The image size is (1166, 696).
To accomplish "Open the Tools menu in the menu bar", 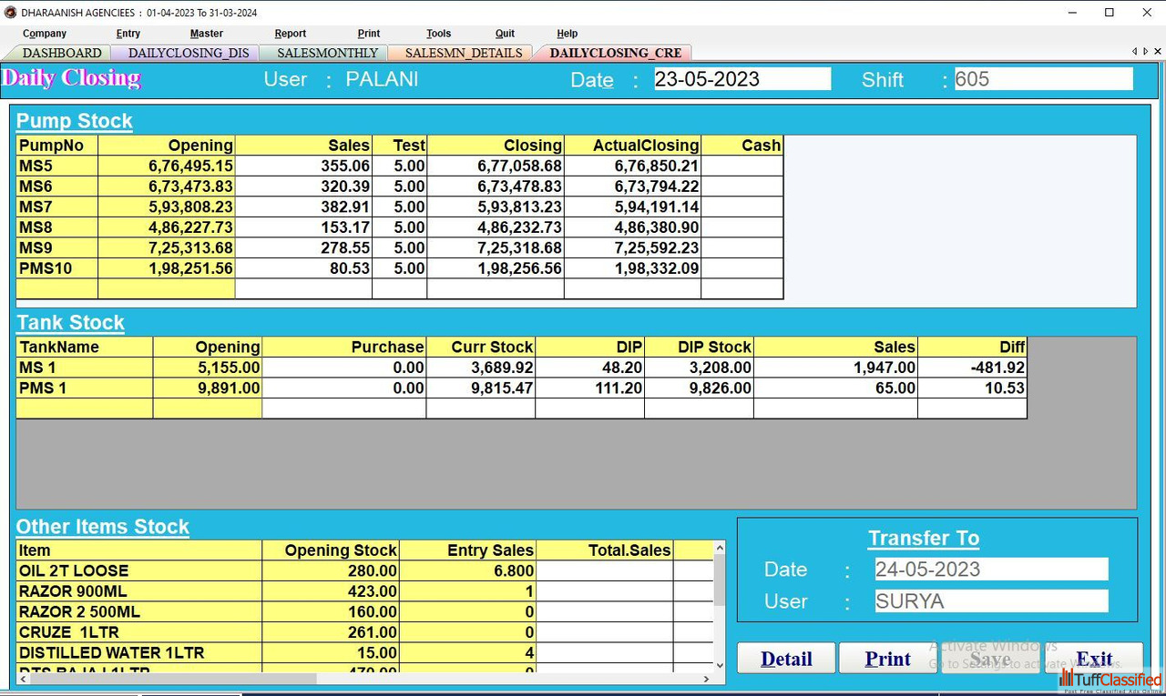I will point(438,34).
